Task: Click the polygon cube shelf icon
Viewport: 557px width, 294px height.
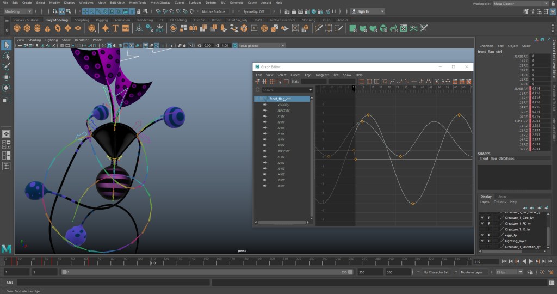Action: click(27, 28)
